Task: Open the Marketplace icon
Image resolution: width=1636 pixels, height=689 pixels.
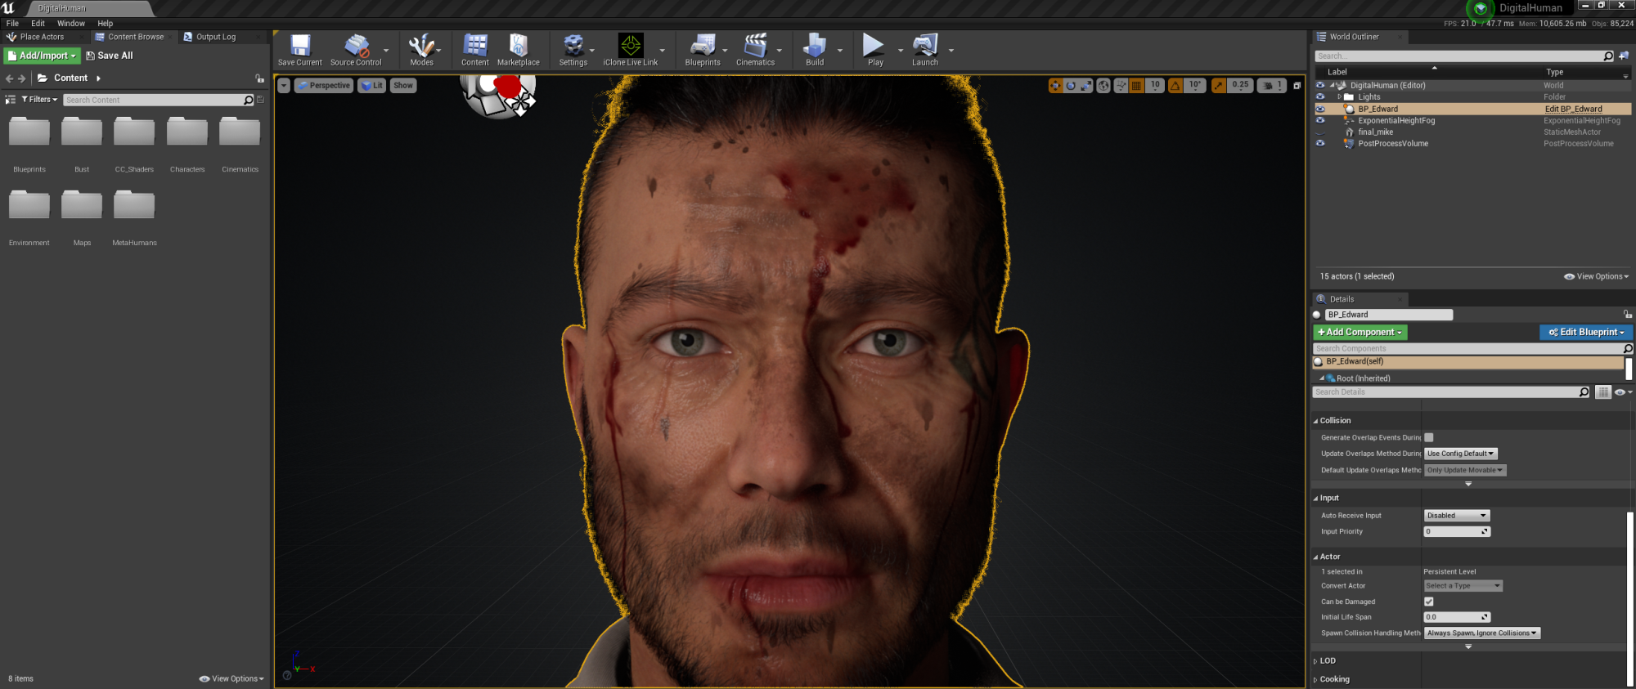Action: [518, 50]
